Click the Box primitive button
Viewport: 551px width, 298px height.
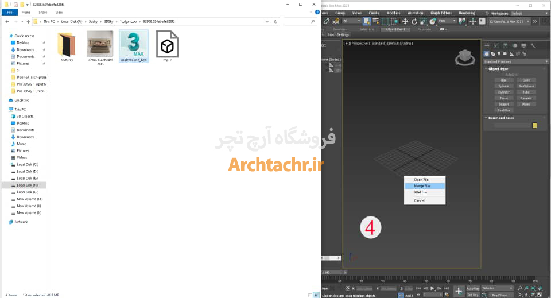click(503, 80)
